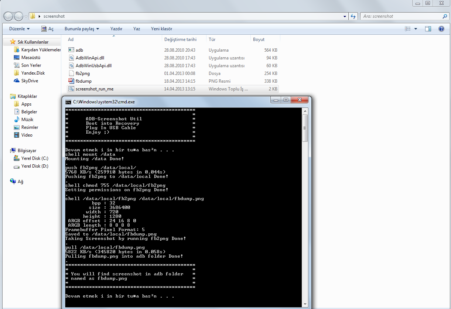This screenshot has height=309, width=451.
Task: Expand the address bar history dropdown
Action: 344,16
